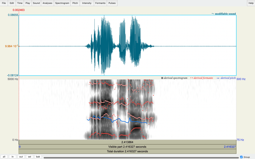Screen dimensions: 255x159
Task: Open the Pulses menu
Action: tap(112, 3)
